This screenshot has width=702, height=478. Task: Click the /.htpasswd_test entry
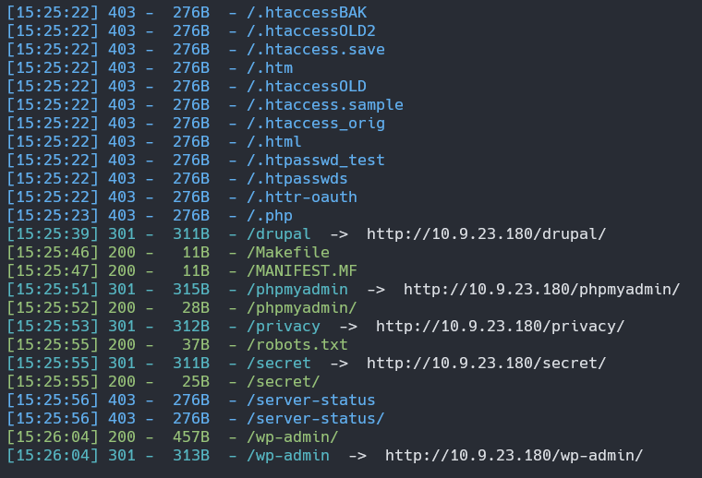click(315, 160)
